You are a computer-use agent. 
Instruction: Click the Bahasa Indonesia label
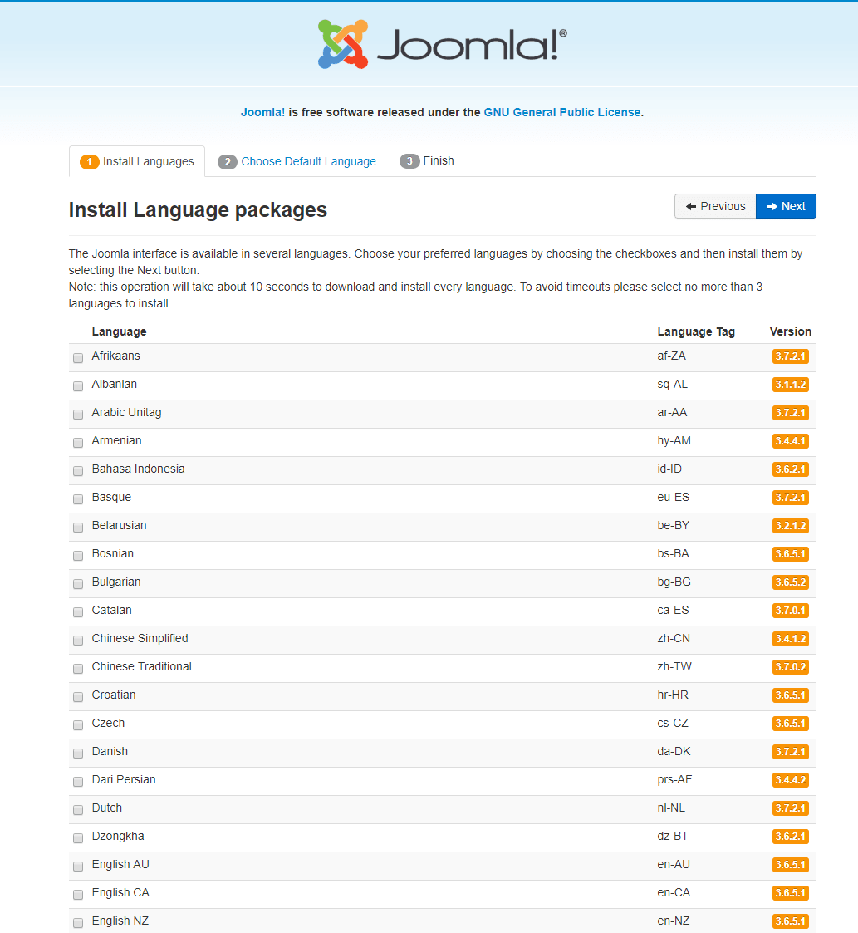tap(138, 469)
